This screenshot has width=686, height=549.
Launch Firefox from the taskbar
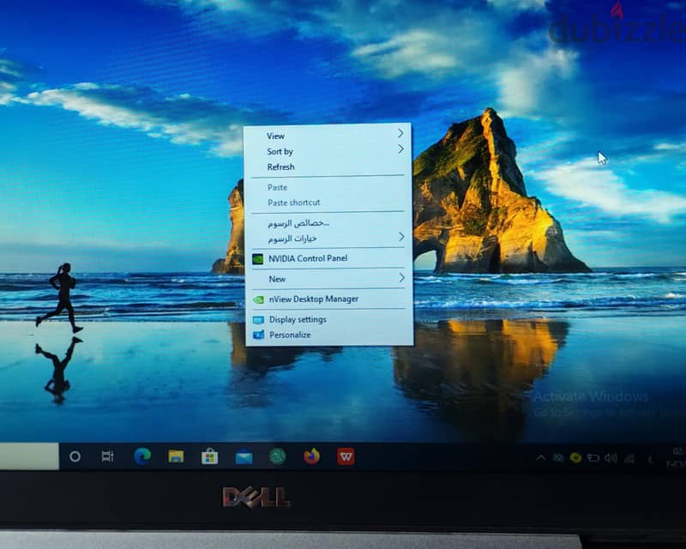tap(311, 456)
